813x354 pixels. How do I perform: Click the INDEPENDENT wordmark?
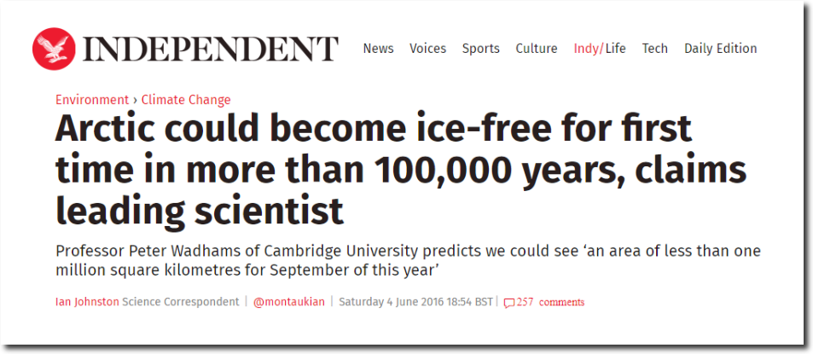pos(211,49)
